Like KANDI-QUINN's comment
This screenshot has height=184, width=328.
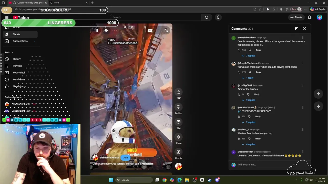[239, 117]
